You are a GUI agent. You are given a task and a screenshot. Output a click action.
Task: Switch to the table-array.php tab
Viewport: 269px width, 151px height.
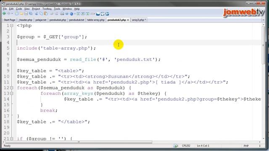point(96,20)
